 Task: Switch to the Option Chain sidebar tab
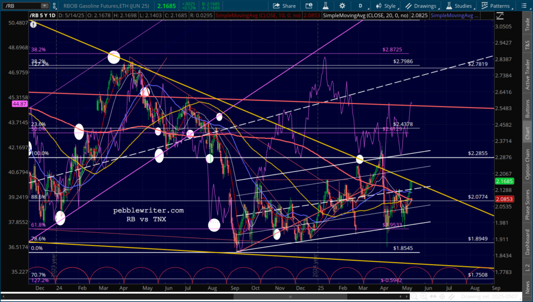(x=527, y=164)
